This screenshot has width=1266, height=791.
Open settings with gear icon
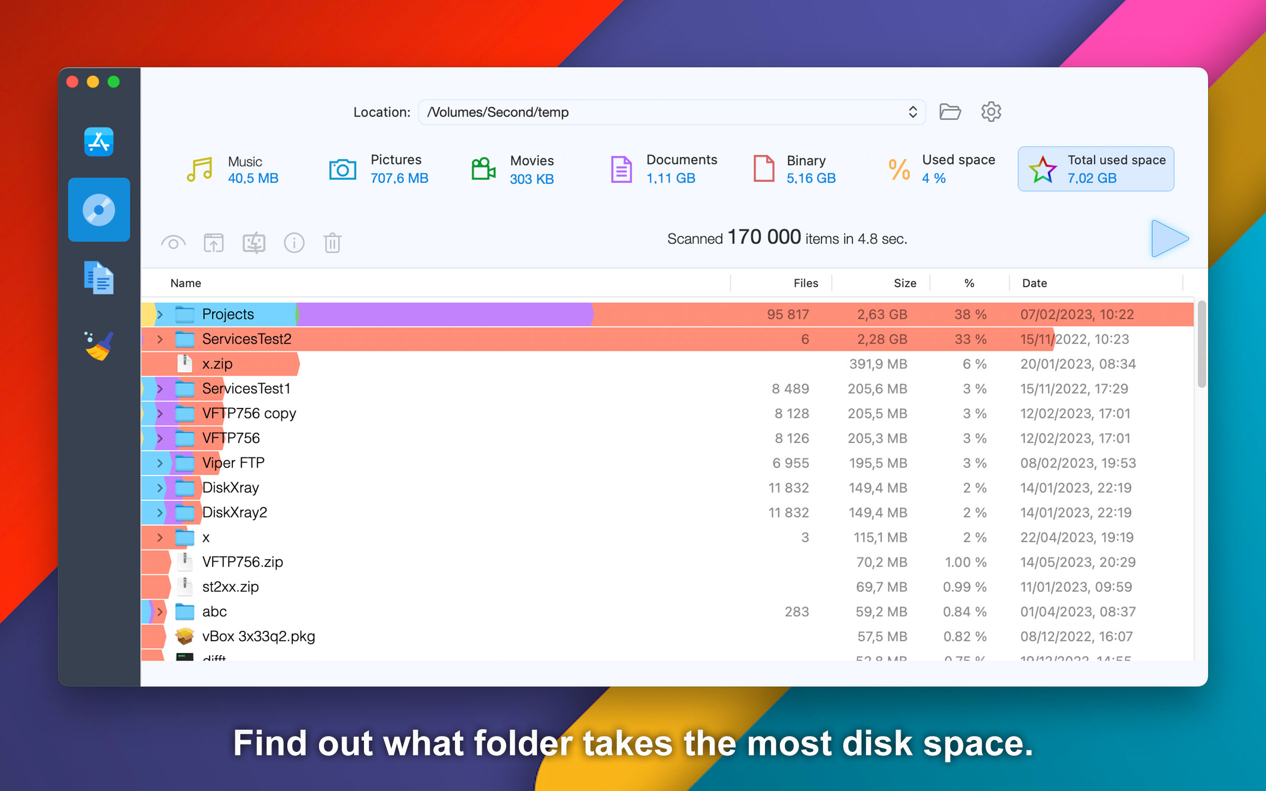pos(991,112)
